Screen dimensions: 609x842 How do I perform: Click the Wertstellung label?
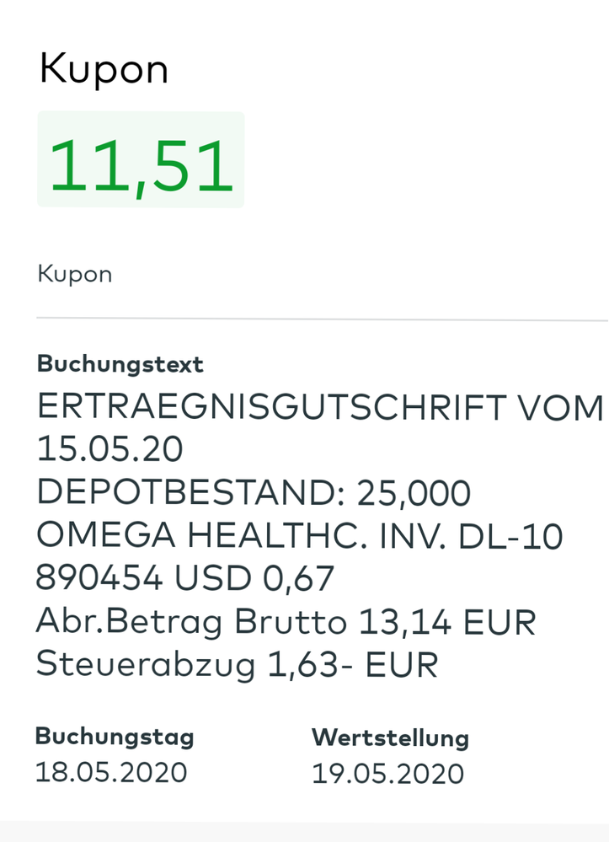point(390,738)
